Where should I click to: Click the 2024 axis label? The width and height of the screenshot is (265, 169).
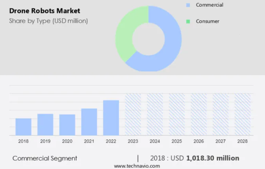tap(155, 141)
